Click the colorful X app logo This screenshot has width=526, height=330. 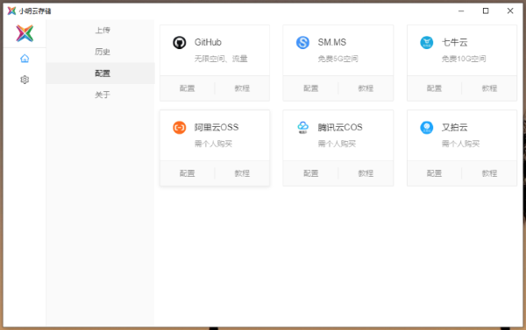click(x=25, y=33)
